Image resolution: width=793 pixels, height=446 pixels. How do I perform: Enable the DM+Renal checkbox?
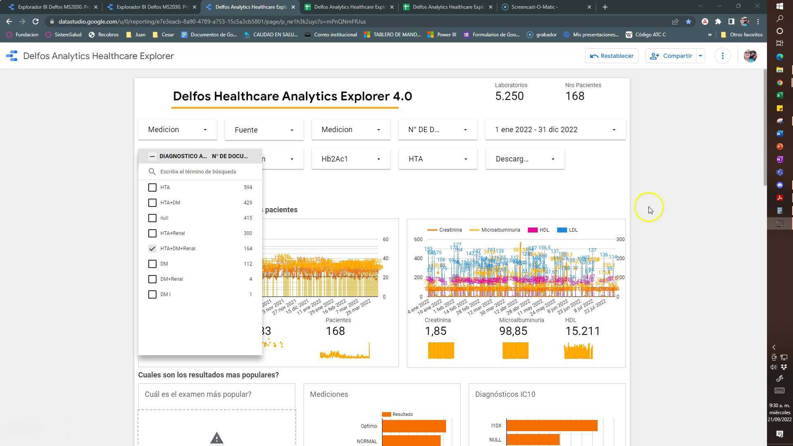tap(152, 279)
